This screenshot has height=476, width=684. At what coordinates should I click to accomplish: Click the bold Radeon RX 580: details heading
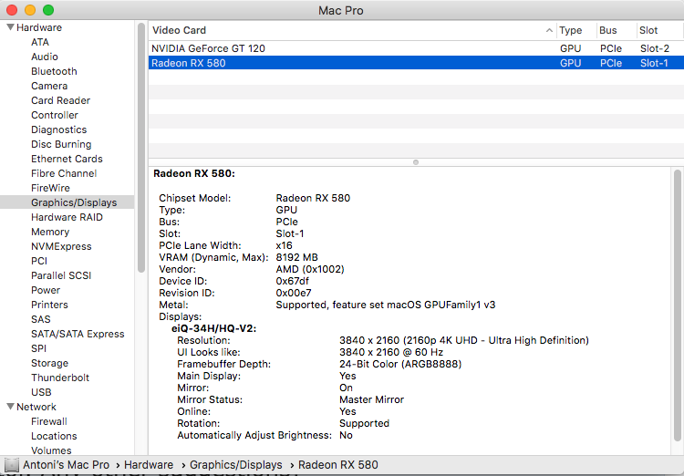(x=194, y=173)
